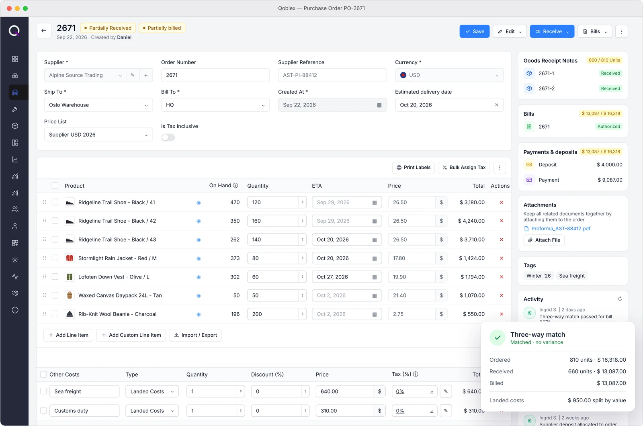Expand the Receive button menu
Image resolution: width=643 pixels, height=426 pixels.
[567, 32]
